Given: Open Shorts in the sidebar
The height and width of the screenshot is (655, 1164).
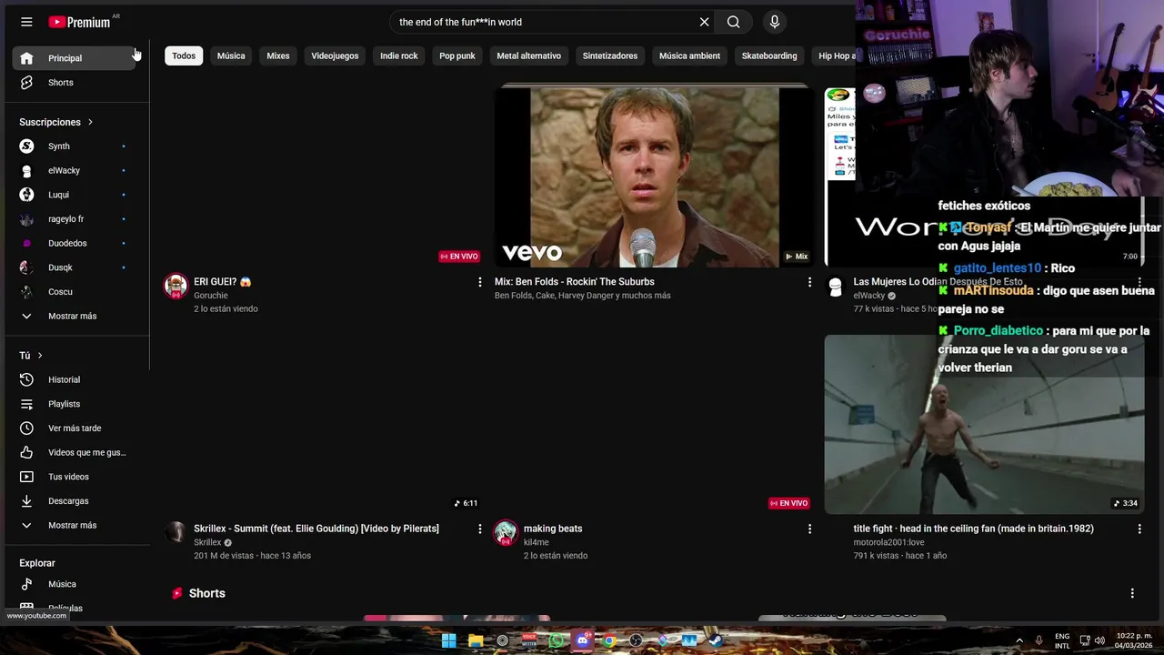Looking at the screenshot, I should coord(75,83).
